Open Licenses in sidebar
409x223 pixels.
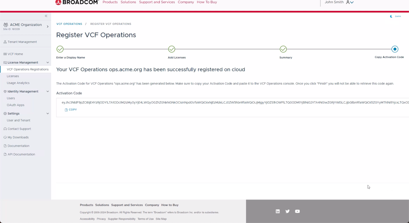coord(13,76)
